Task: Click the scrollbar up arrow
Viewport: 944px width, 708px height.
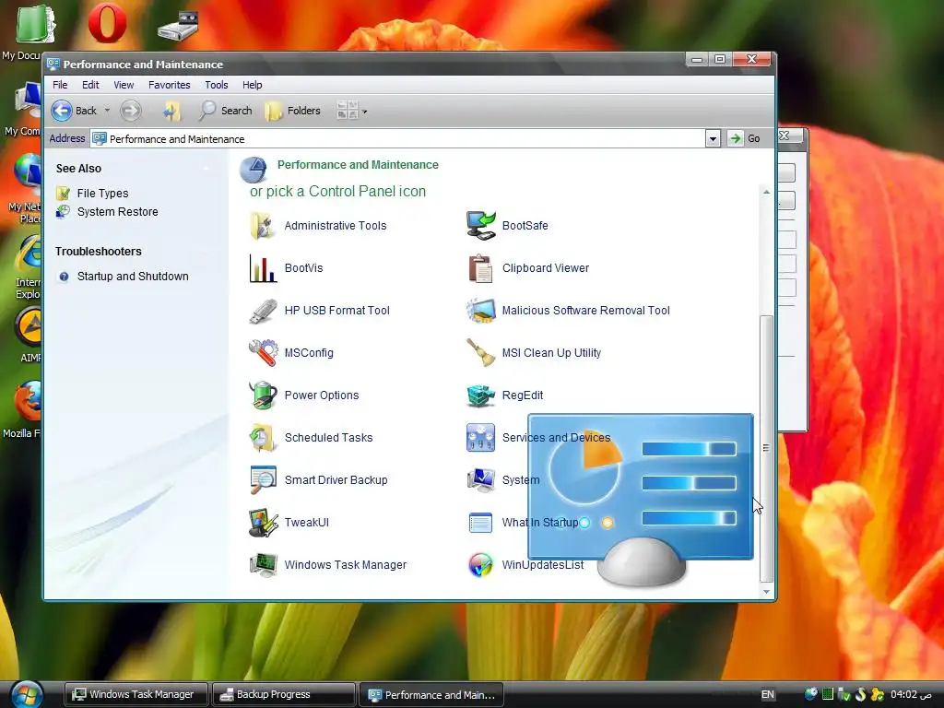Action: pyautogui.click(x=766, y=192)
